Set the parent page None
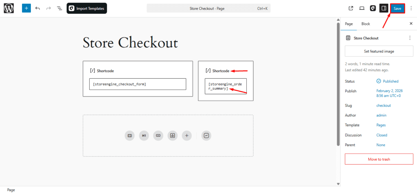The width and height of the screenshot is (417, 193). 381,145
